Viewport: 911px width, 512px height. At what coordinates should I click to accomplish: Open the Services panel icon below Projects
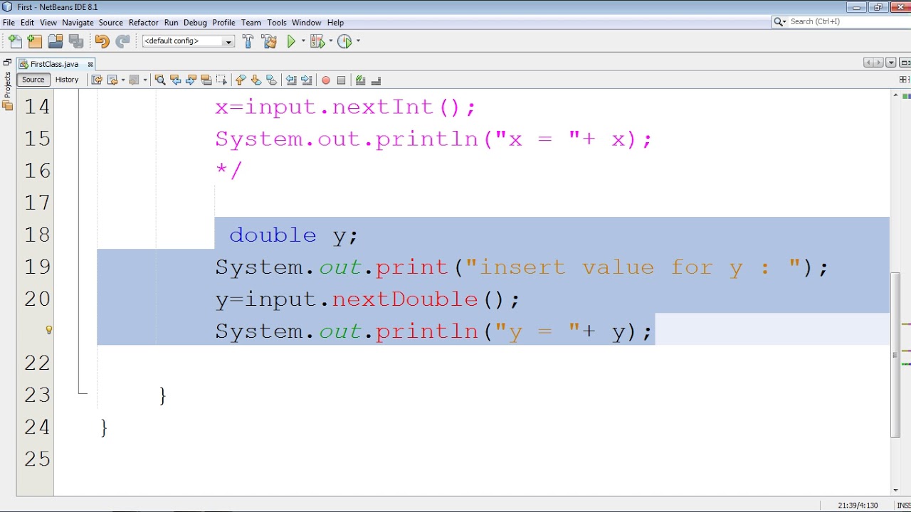click(8, 106)
